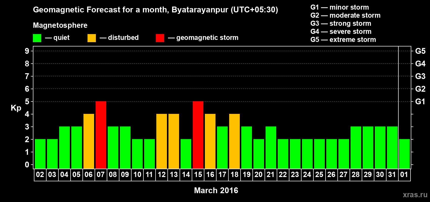Click the 'G3 — strong storm' legend line
The height and width of the screenshot is (202, 430).
(341, 23)
